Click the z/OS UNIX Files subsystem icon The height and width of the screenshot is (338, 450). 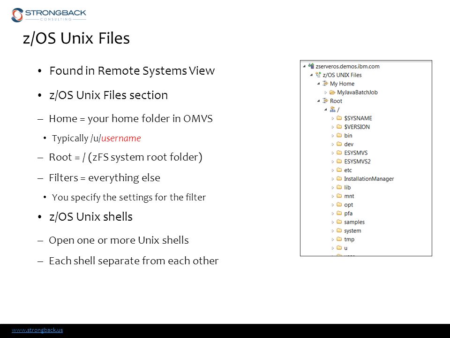[318, 75]
